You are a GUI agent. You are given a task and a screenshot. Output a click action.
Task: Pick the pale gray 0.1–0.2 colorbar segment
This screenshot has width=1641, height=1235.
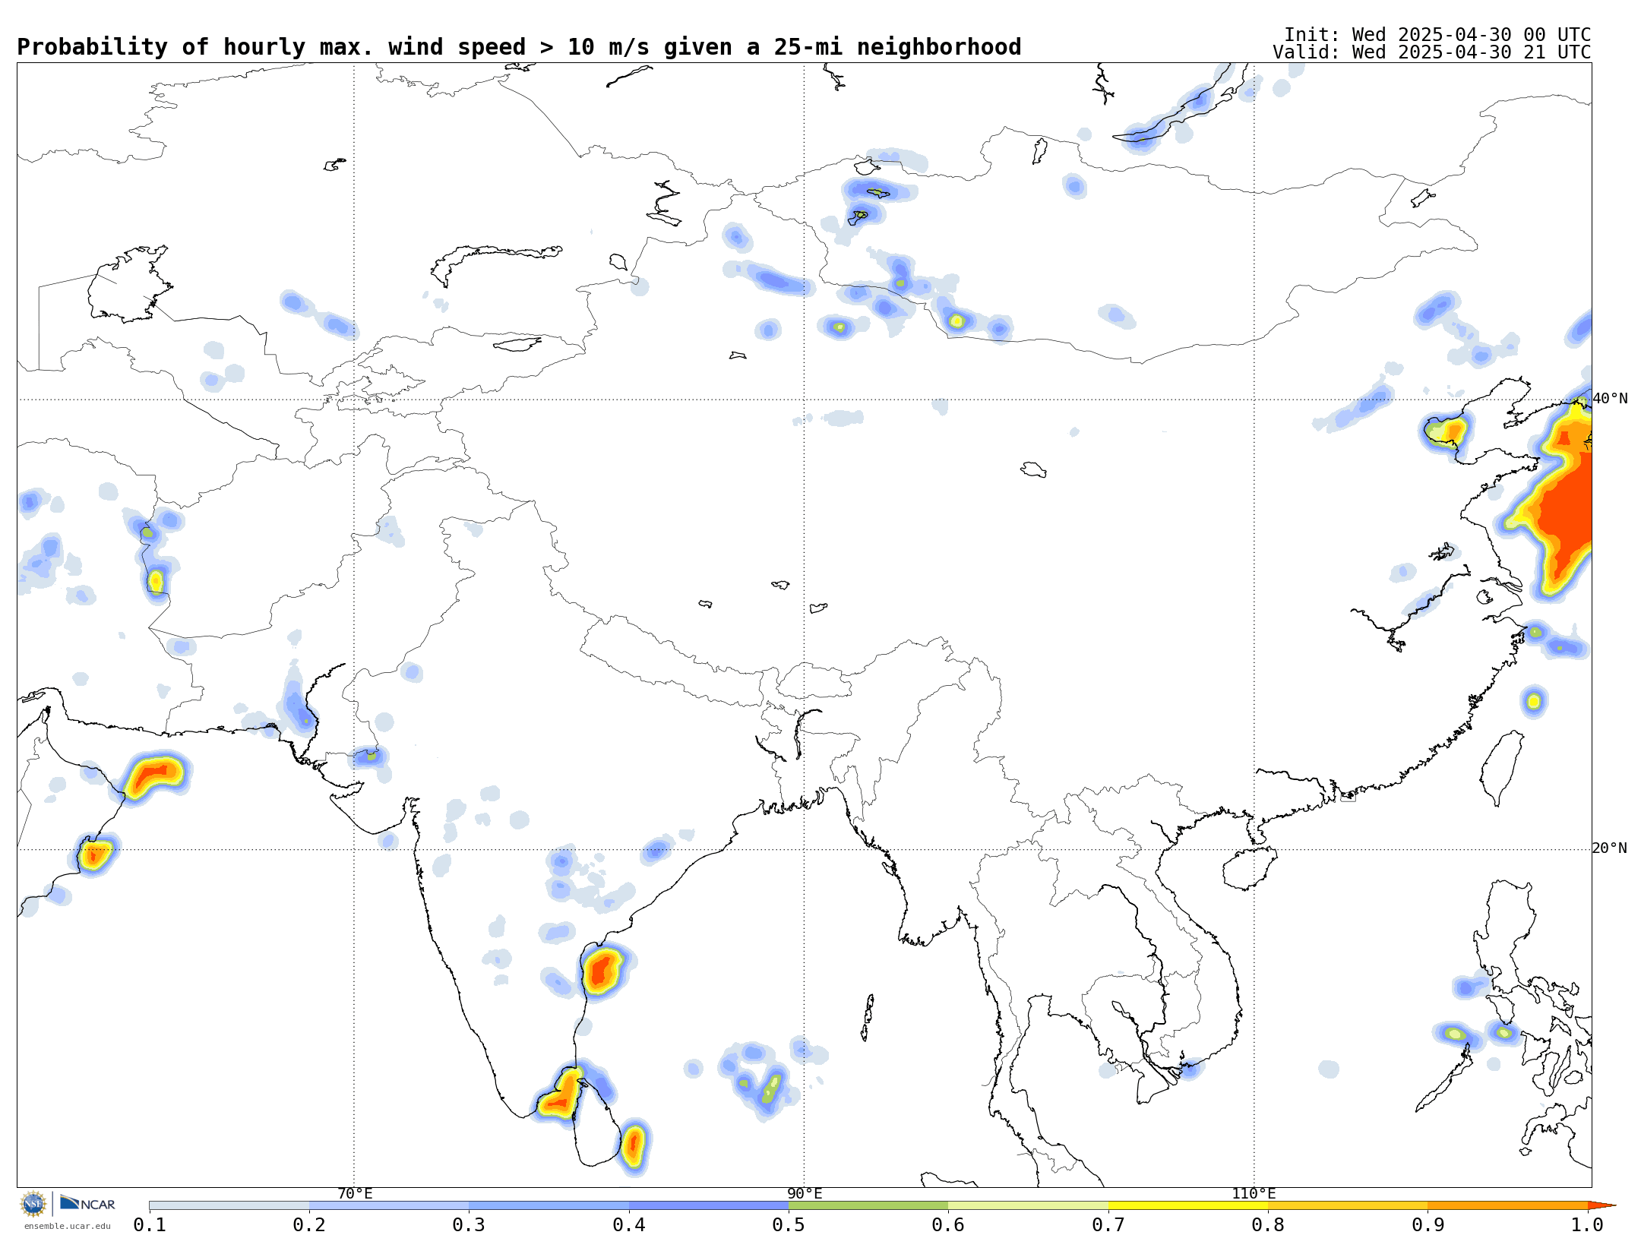[229, 1205]
